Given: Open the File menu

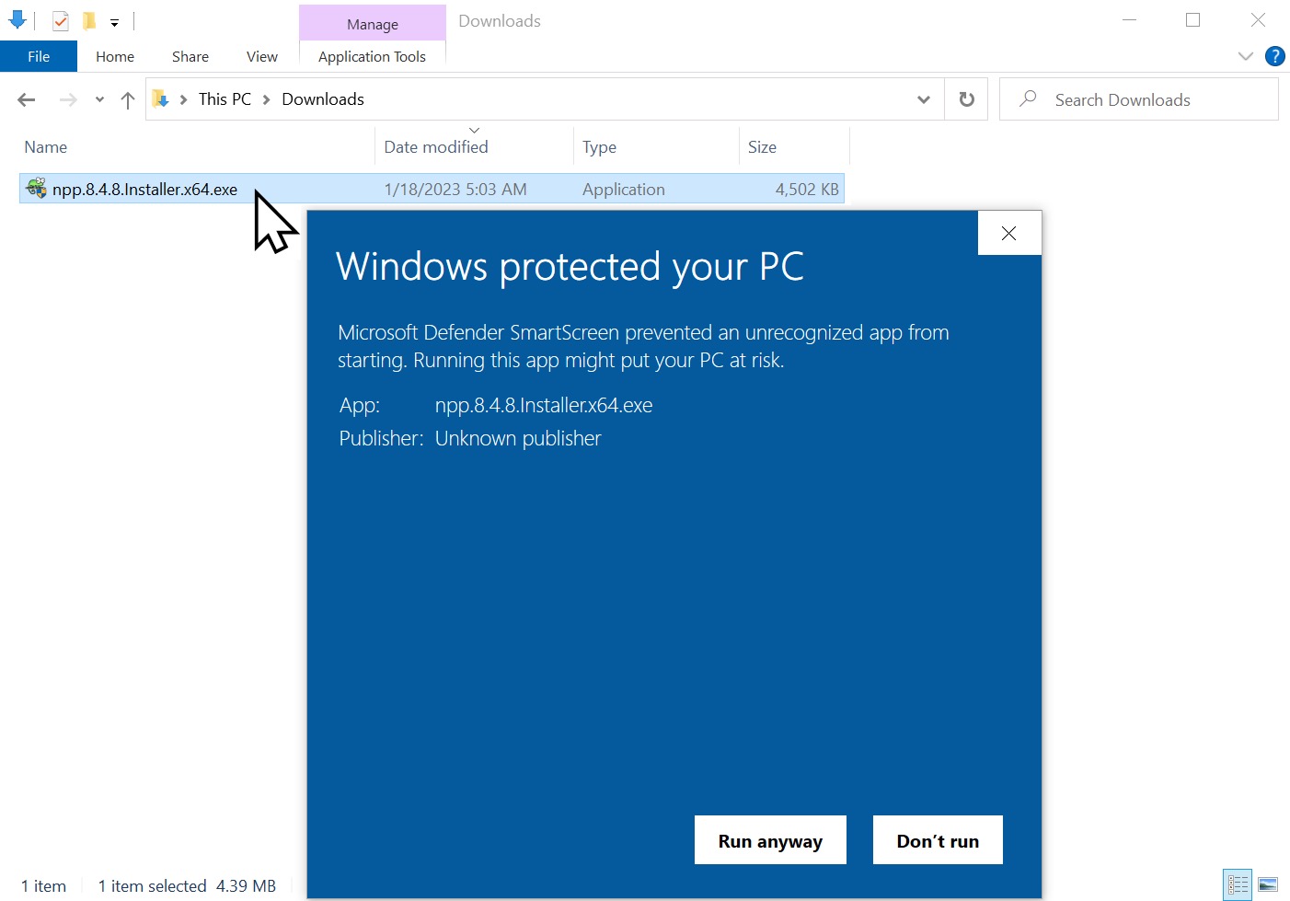Looking at the screenshot, I should (x=39, y=56).
